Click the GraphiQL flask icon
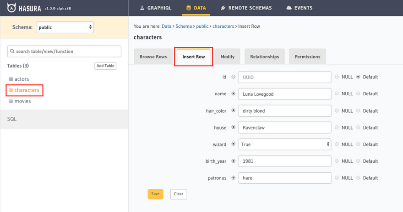403x212 pixels. point(142,8)
